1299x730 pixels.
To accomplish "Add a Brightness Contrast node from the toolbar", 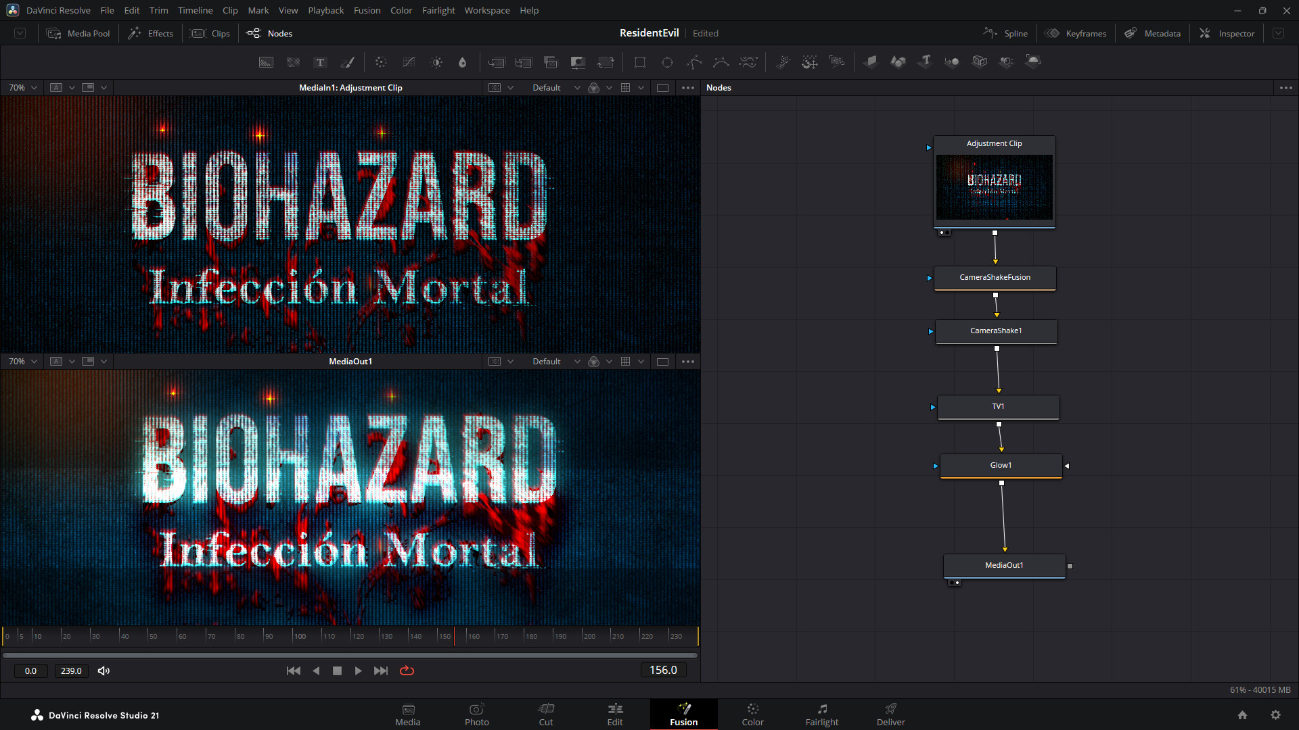I will (x=437, y=62).
